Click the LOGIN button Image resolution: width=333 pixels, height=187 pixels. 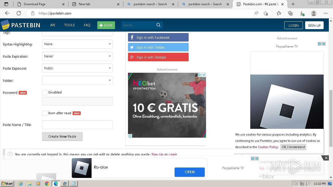click(293, 25)
